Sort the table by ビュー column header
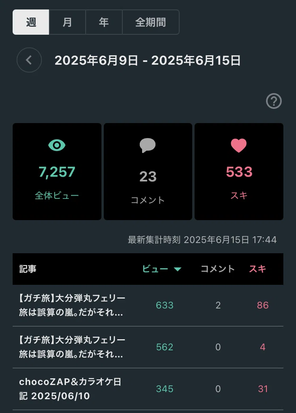This screenshot has width=296, height=413. click(155, 269)
